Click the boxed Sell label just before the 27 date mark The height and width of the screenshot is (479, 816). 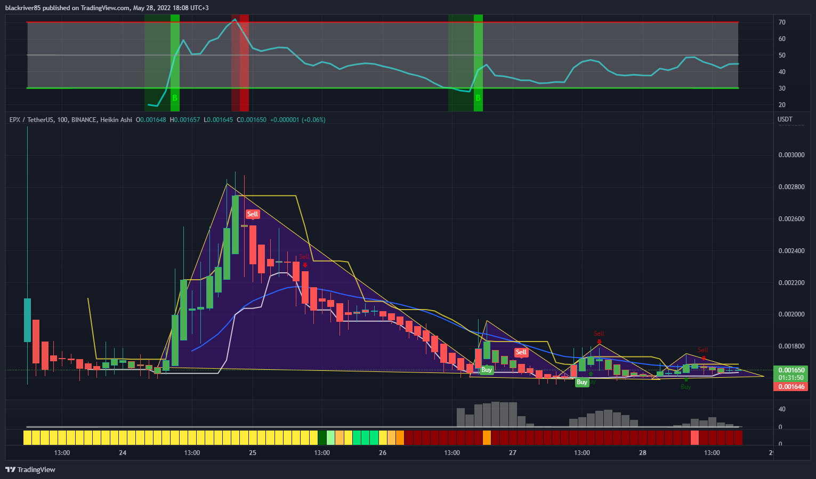(x=521, y=352)
